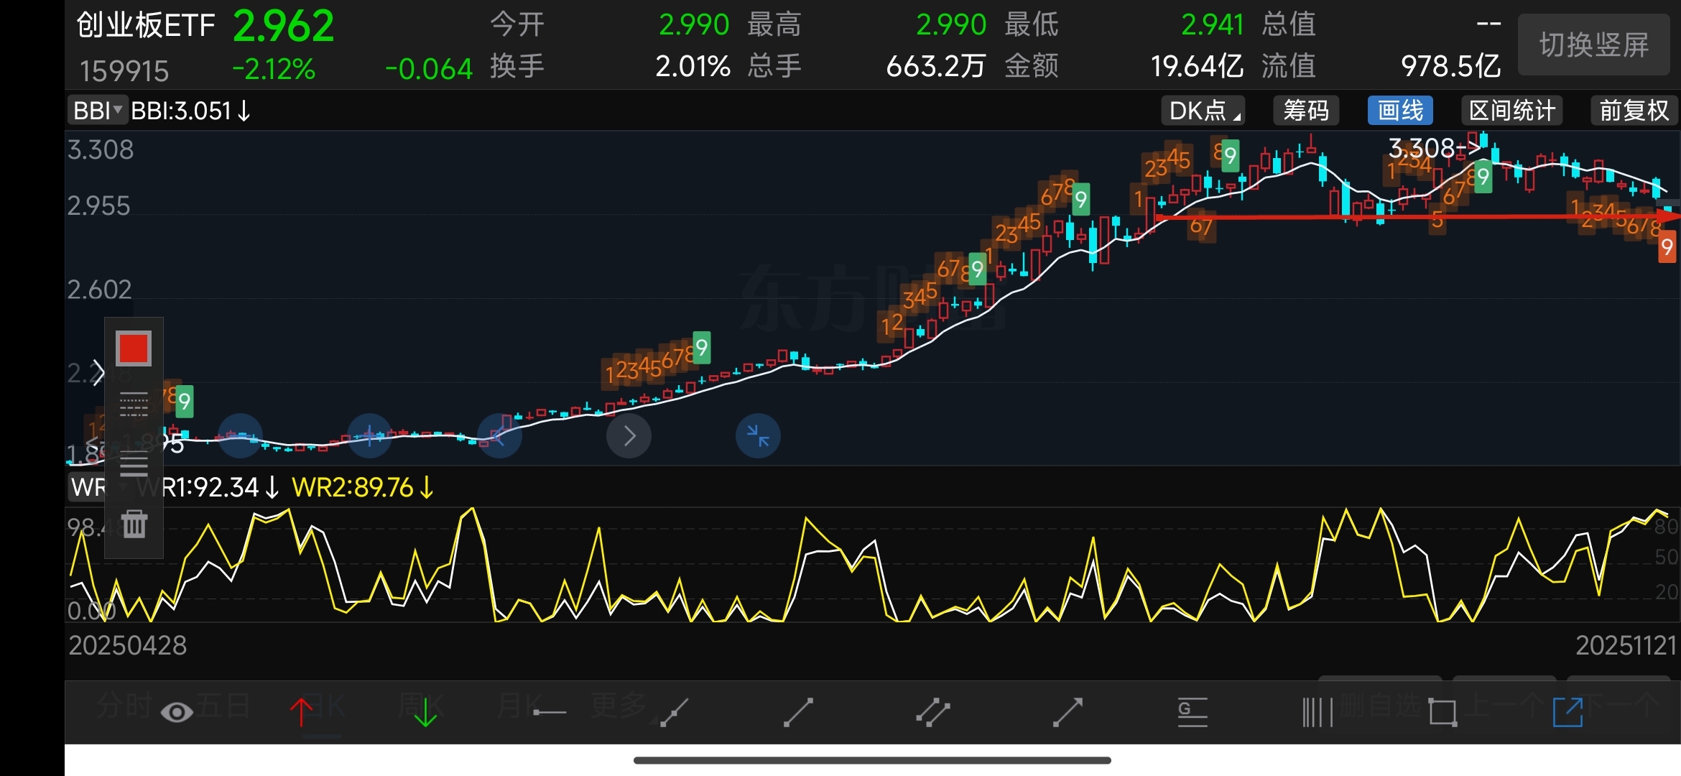Viewport: 1681px width, 776px height.
Task: Toggle the 画线 drawing mode button
Action: click(x=1400, y=111)
